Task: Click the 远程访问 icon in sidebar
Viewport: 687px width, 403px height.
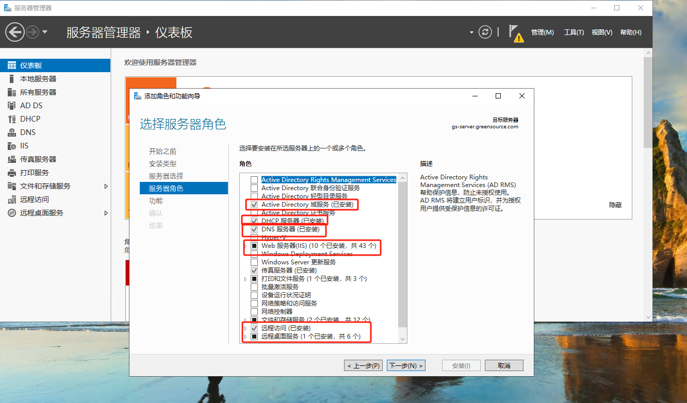Action: click(x=11, y=199)
